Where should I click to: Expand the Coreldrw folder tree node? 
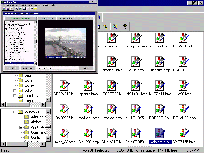pos(15,96)
